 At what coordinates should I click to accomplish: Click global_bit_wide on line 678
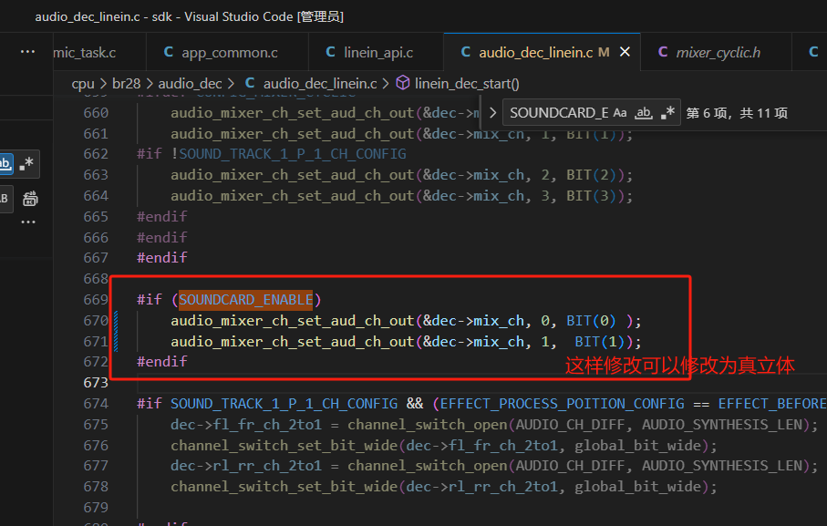point(637,487)
